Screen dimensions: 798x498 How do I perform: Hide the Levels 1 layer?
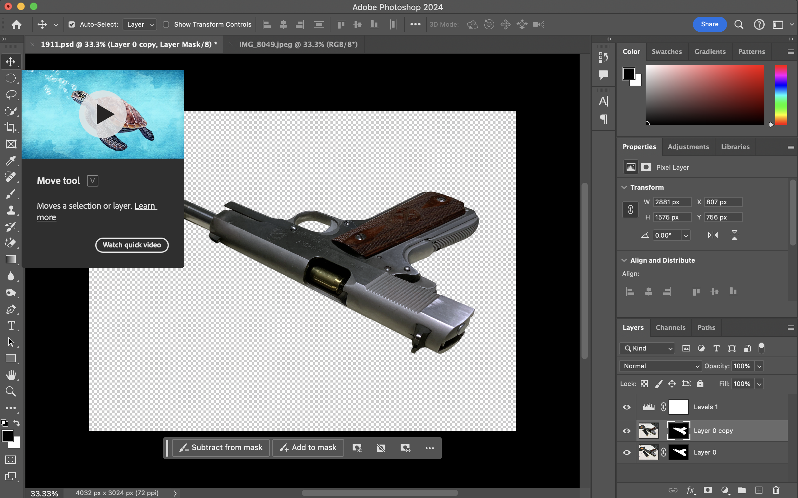(x=627, y=407)
